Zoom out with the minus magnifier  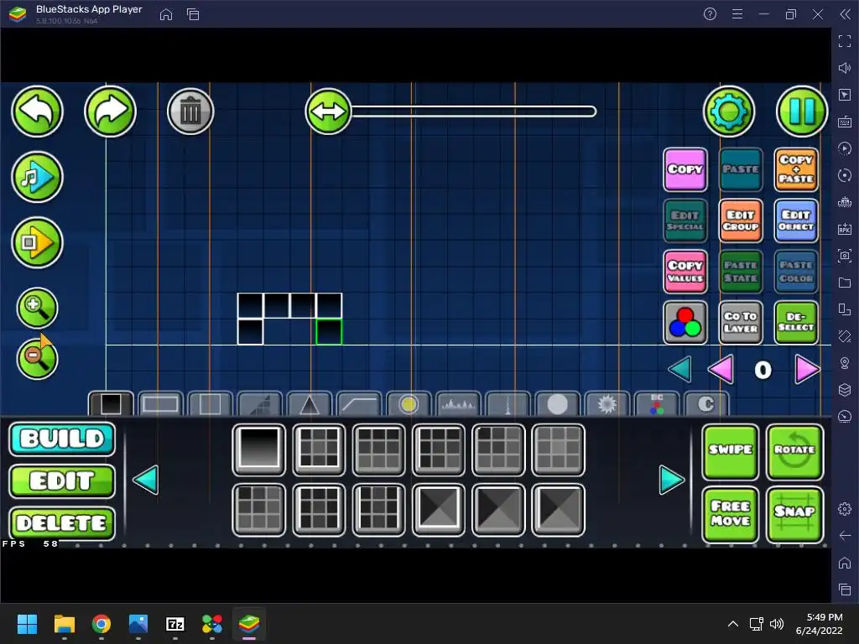click(x=37, y=359)
